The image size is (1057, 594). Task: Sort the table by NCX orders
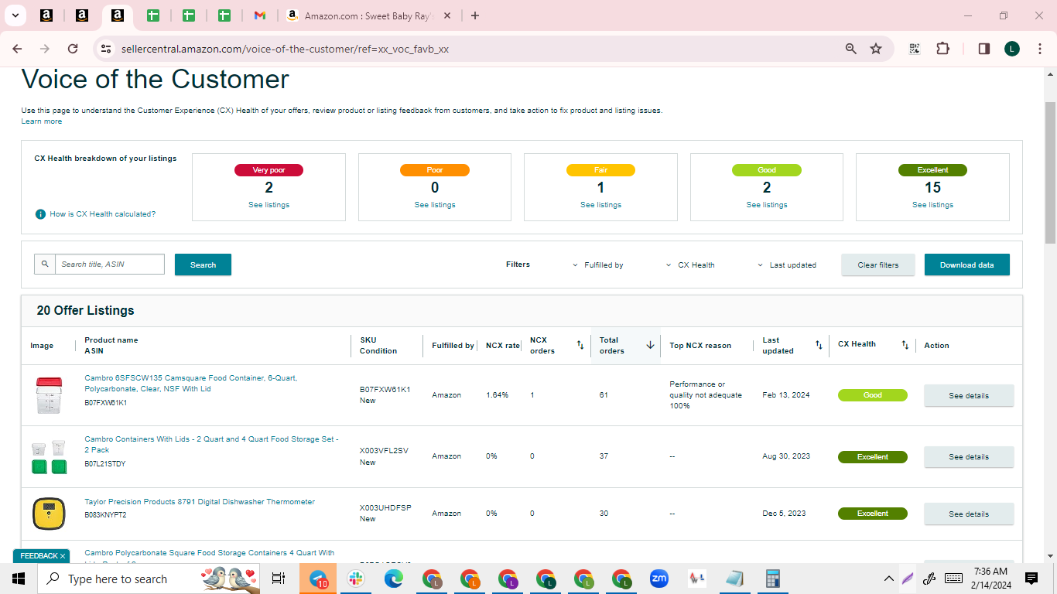580,345
